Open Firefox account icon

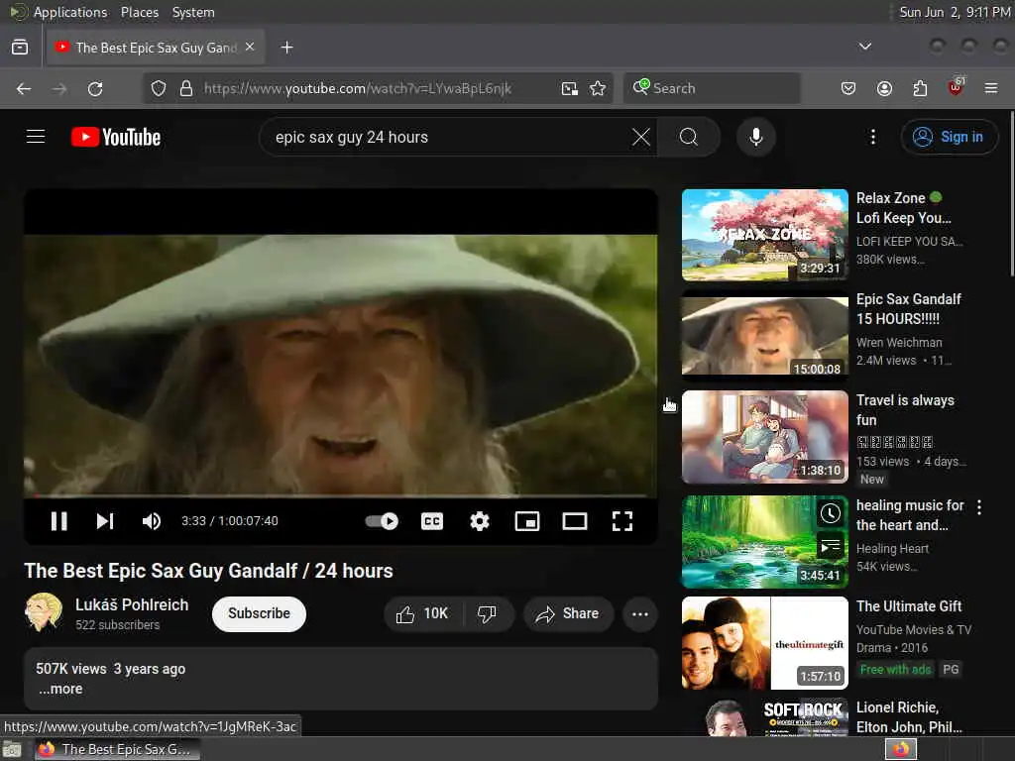[x=884, y=88]
